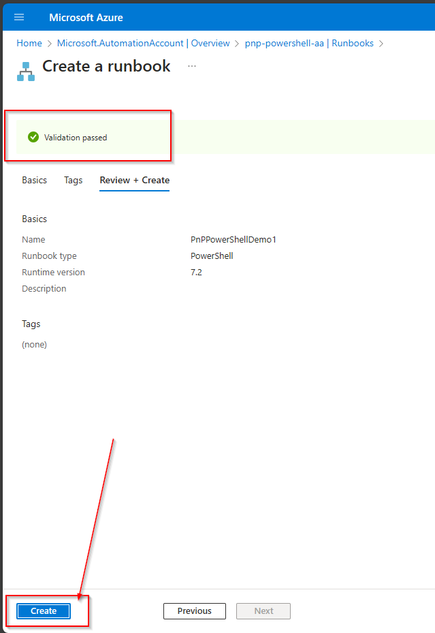
Task: Click the (none) tags value
Action: [x=34, y=344]
